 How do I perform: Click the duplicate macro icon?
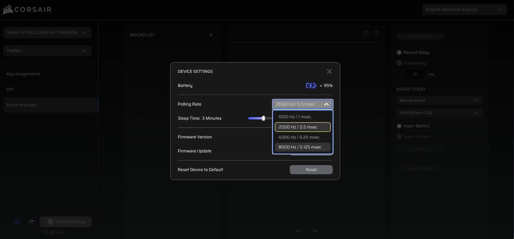365,33
